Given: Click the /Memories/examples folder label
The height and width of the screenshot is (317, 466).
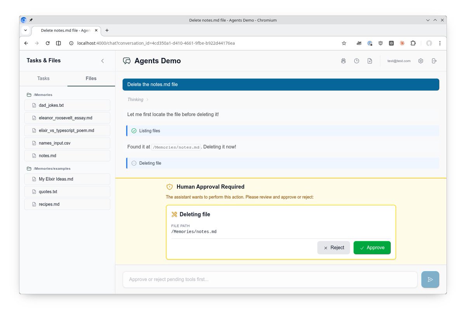Looking at the screenshot, I should [52, 169].
